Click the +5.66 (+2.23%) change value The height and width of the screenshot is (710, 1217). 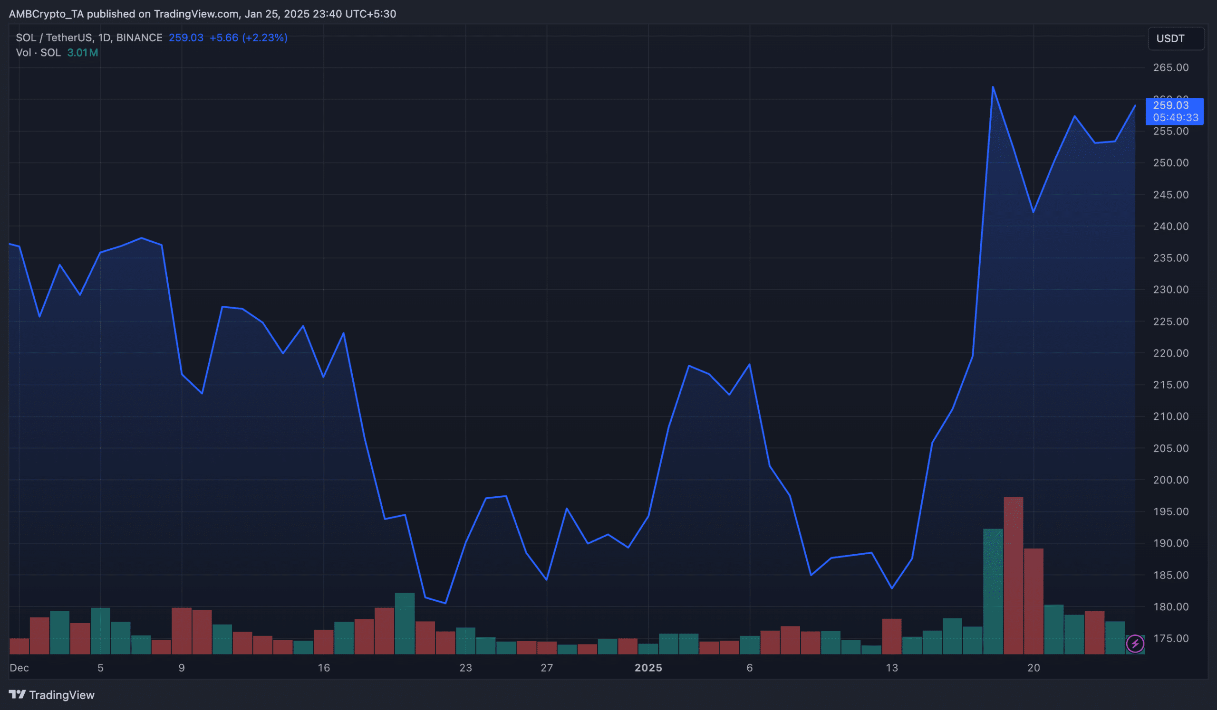(x=248, y=38)
